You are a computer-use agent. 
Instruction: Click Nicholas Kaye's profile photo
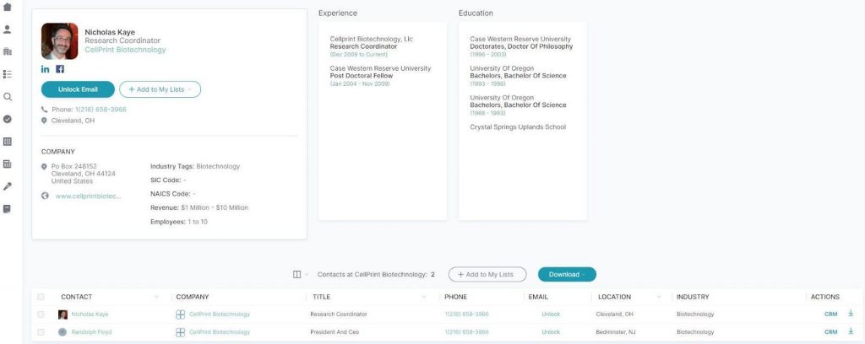(x=60, y=41)
